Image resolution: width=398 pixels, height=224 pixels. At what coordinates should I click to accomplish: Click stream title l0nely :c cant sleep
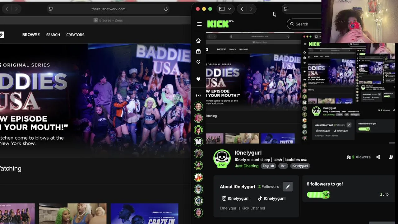[271, 160]
